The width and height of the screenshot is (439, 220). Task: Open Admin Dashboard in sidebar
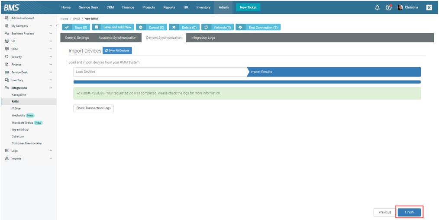tap(23, 18)
